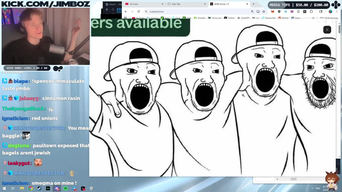Close the enlarged image viewer
Screen dimensions: 342x192
tap(327, 30)
